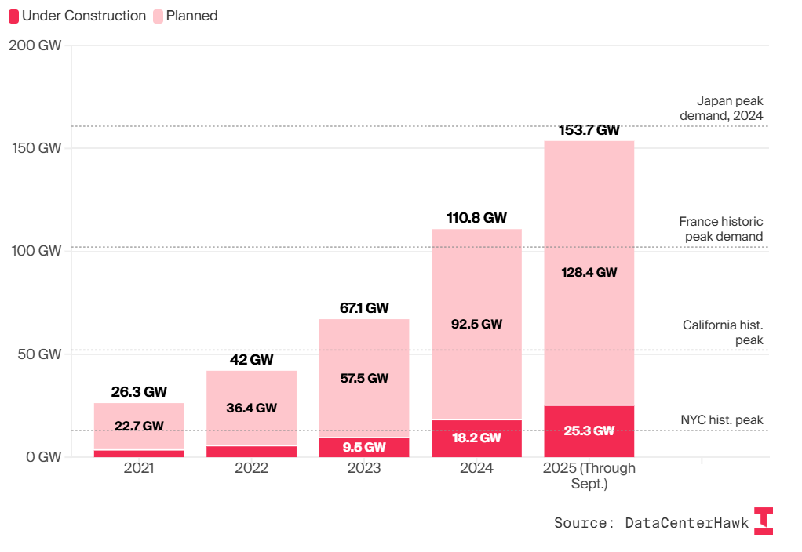802x552 pixels.
Task: Click the NYC hist. peak annotation
Action: pos(721,420)
